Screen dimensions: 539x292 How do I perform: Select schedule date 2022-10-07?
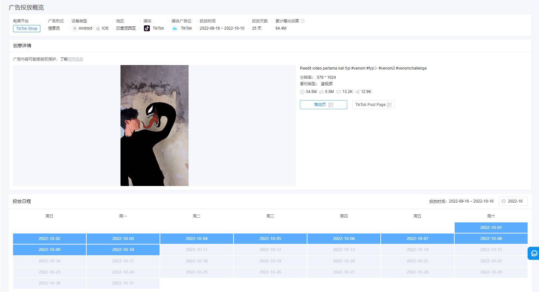418,239
